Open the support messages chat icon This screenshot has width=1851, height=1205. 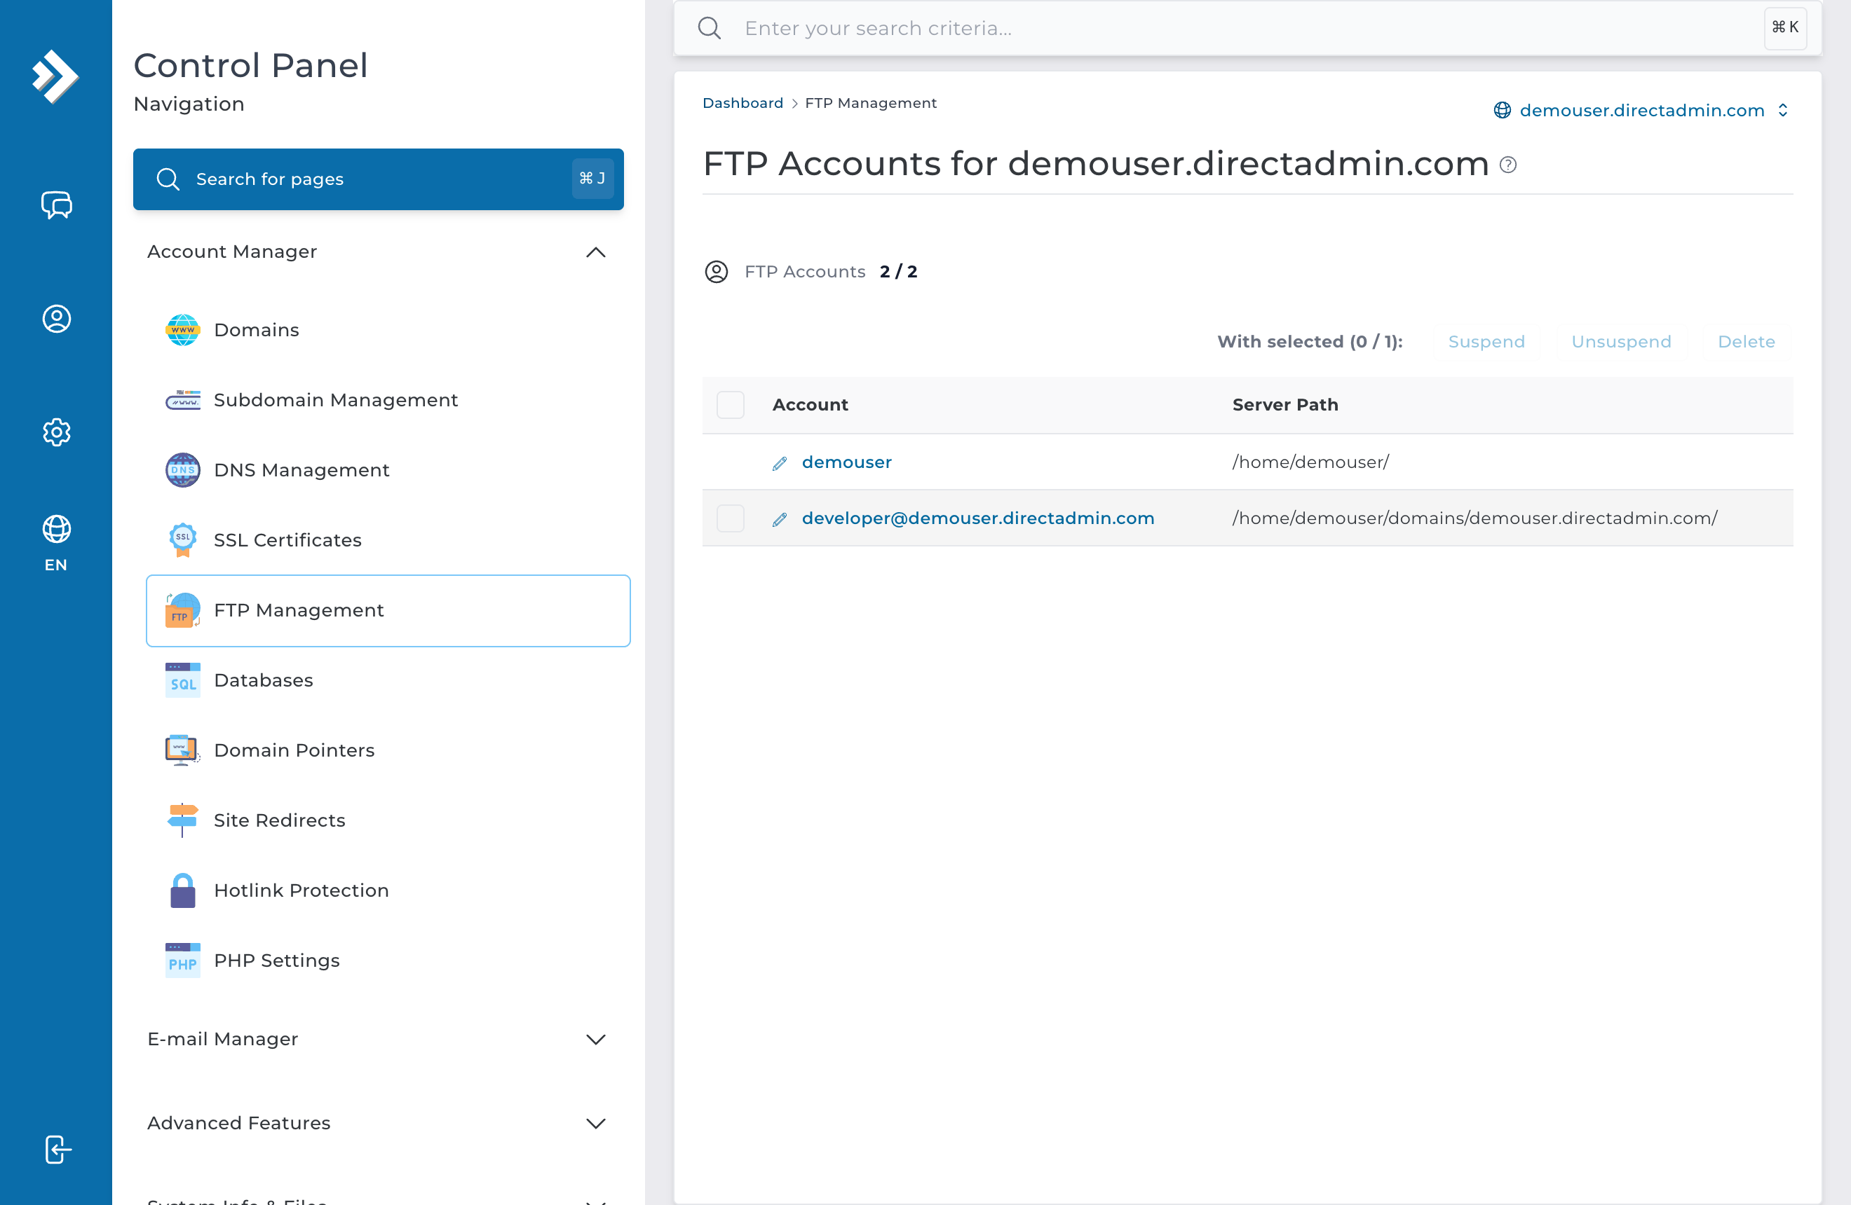pos(56,205)
